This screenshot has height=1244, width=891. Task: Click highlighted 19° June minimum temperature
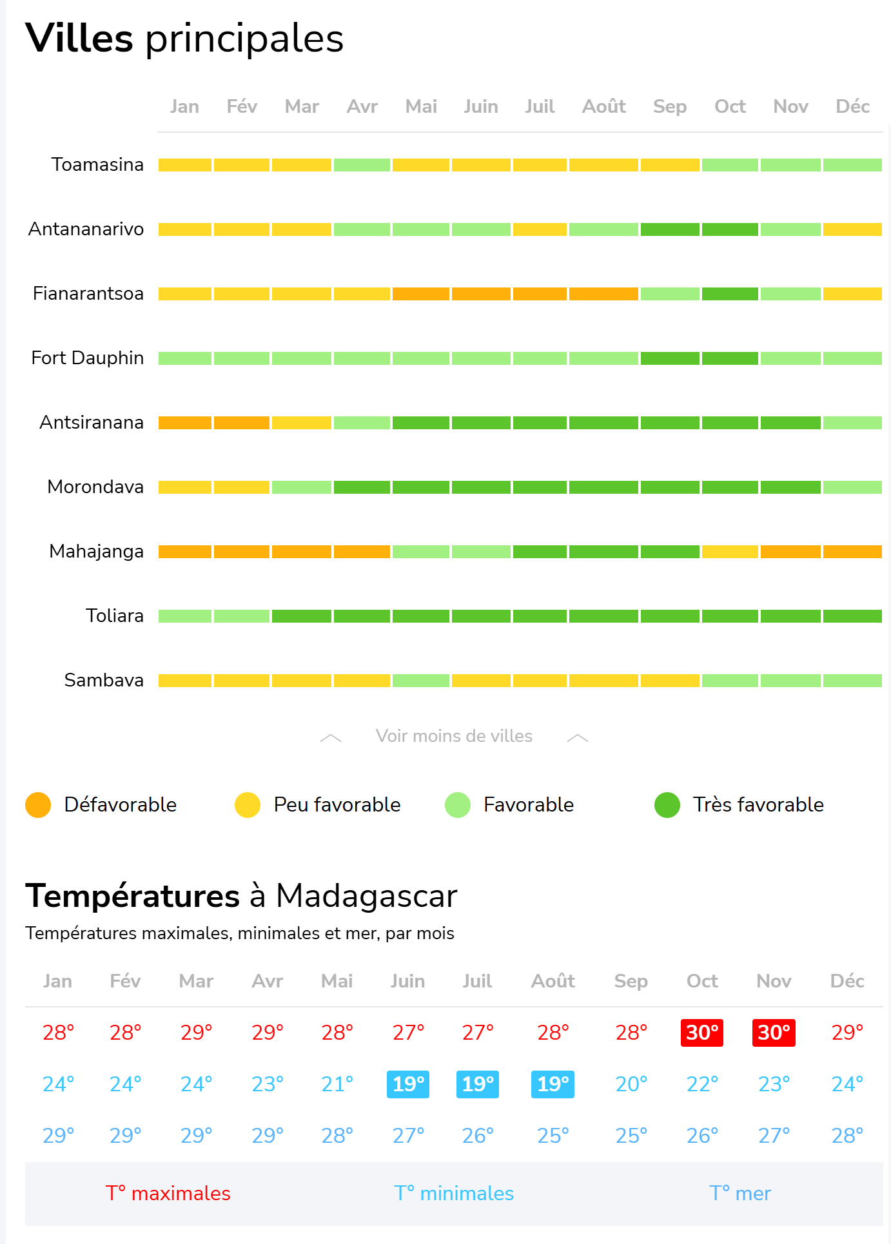tap(408, 1084)
